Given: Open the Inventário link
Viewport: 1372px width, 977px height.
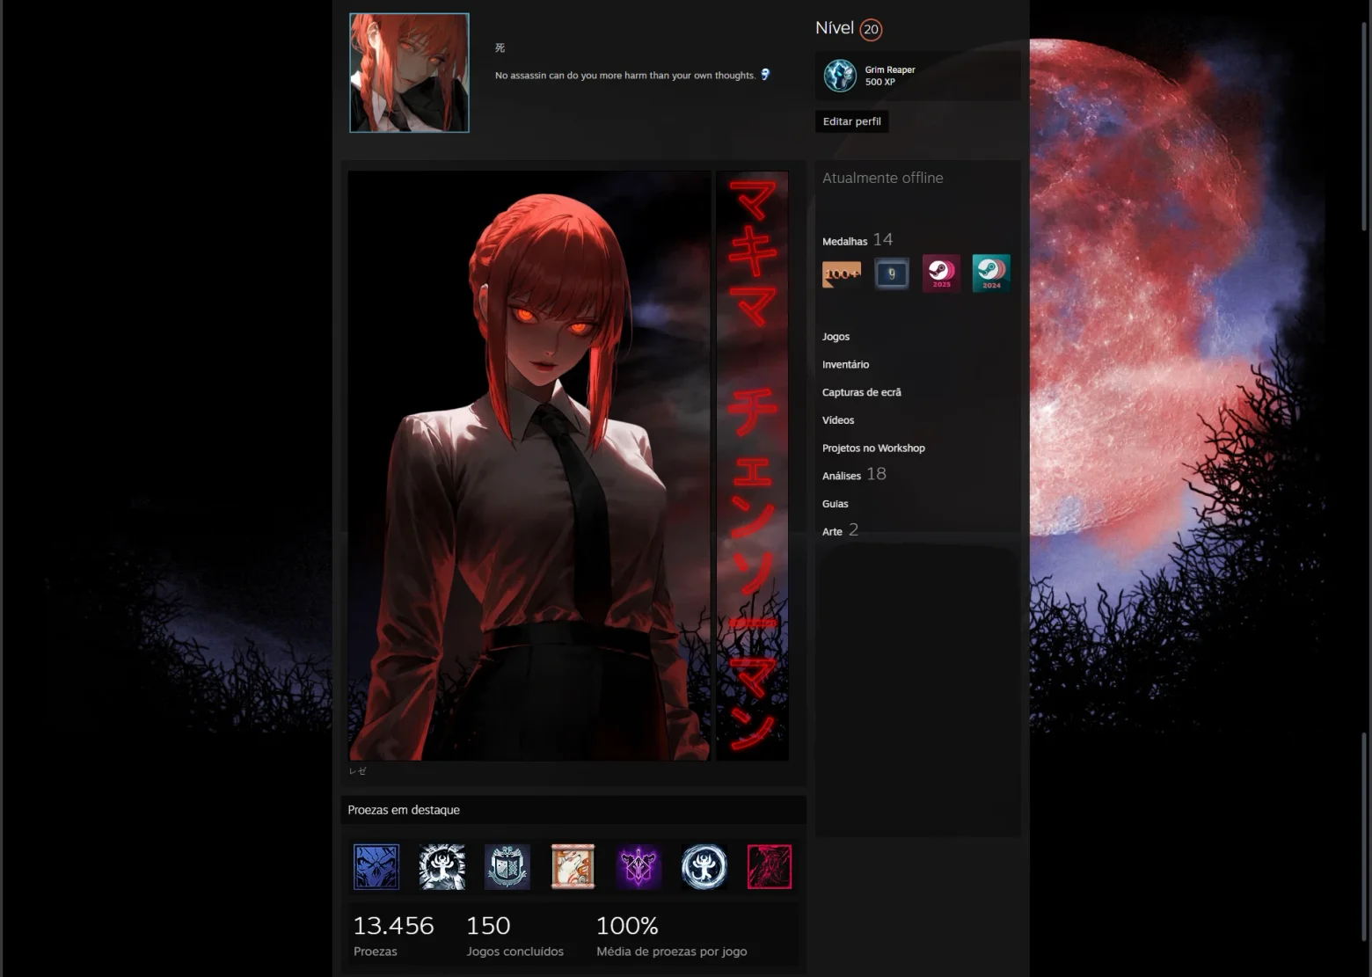Looking at the screenshot, I should tap(845, 365).
